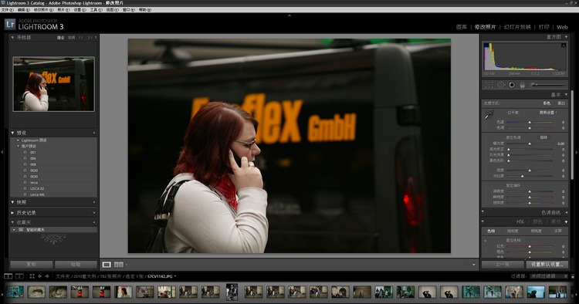Pick the white balance eyedropper
The width and height of the screenshot is (579, 304).
489,115
